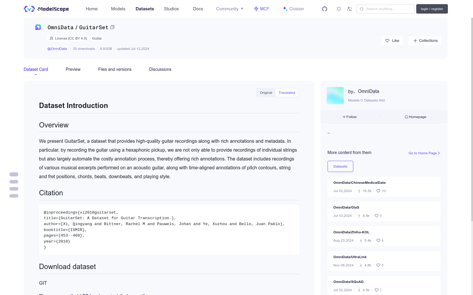Click the plus icon on Collections
Image resolution: width=473 pixels, height=295 pixels.
click(x=415, y=41)
